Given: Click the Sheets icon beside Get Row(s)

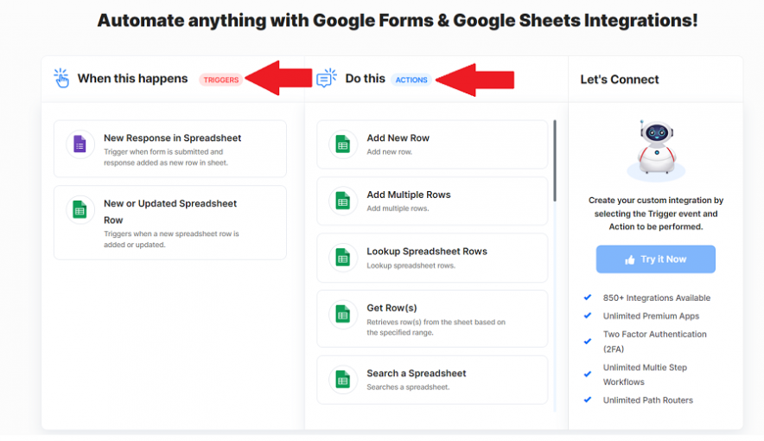Looking at the screenshot, I should [343, 314].
